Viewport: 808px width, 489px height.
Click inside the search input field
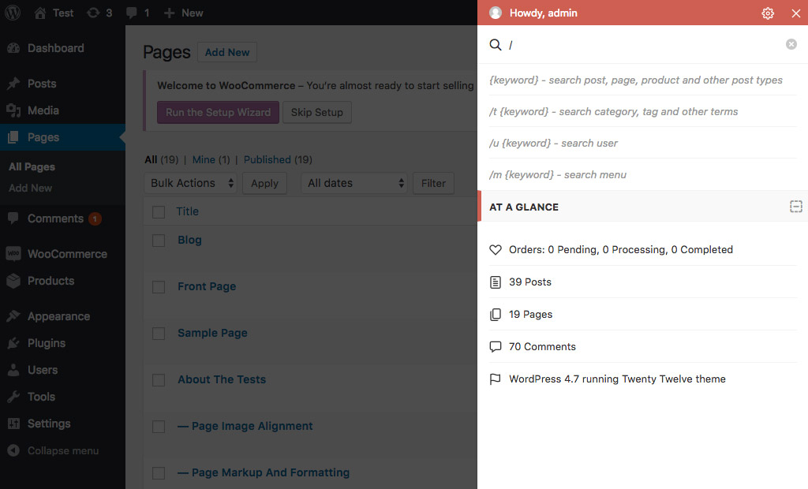pyautogui.click(x=643, y=45)
